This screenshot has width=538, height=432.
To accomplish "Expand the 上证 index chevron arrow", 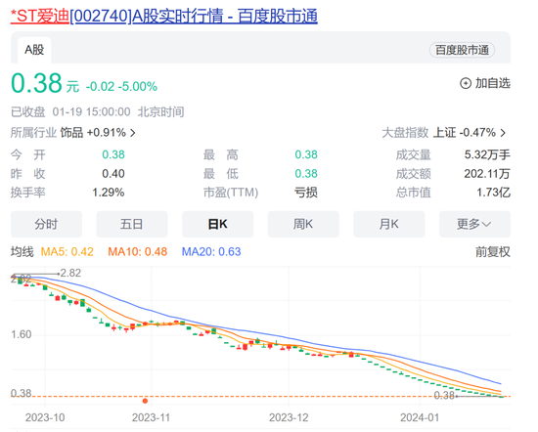I will coord(503,133).
